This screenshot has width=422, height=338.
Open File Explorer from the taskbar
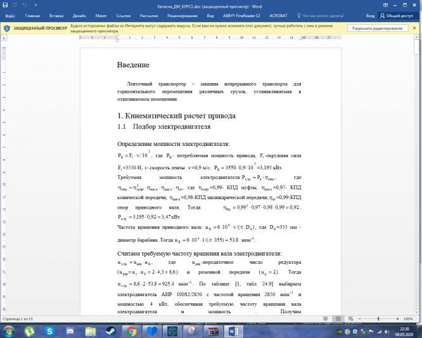tap(91, 331)
